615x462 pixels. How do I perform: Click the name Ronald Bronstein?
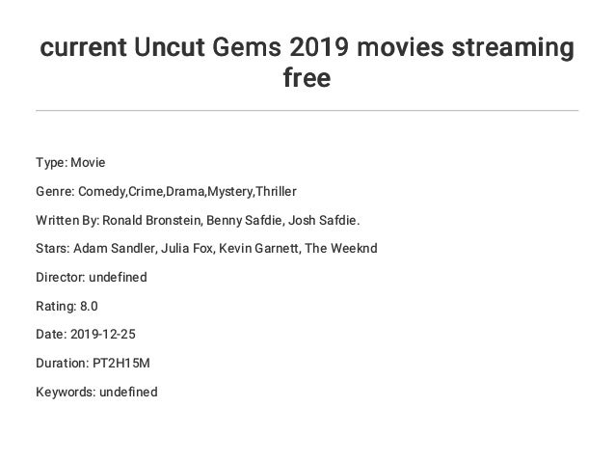coord(151,220)
